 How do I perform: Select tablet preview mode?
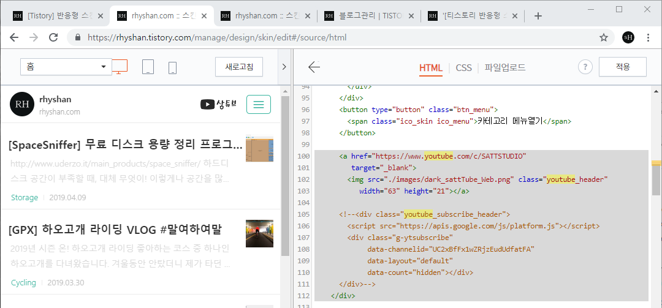click(x=148, y=67)
